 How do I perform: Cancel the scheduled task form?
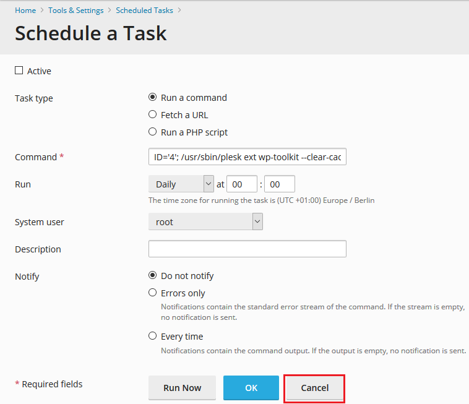pos(314,388)
